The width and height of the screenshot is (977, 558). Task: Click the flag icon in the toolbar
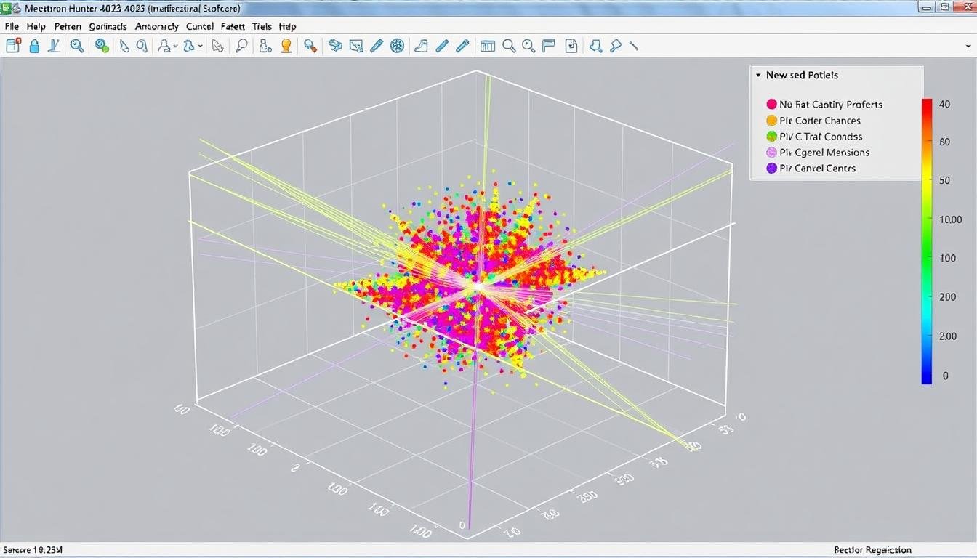click(x=549, y=46)
